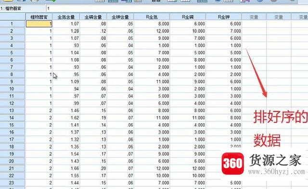The width and height of the screenshot is (308, 189).
Task: Click the 全氮含量 cell 1.35 in row 18
Action: [x=66, y=147]
